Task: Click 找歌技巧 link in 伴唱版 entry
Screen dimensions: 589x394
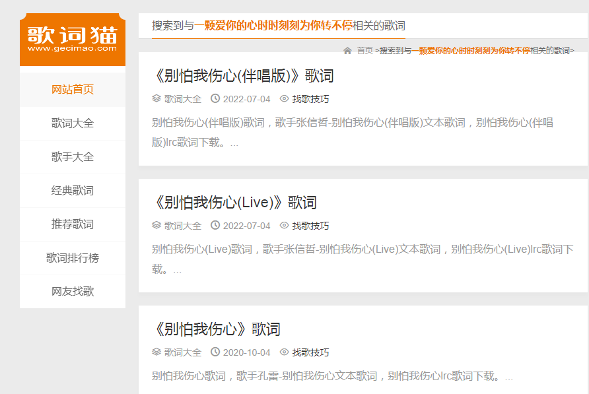Action: coord(310,99)
